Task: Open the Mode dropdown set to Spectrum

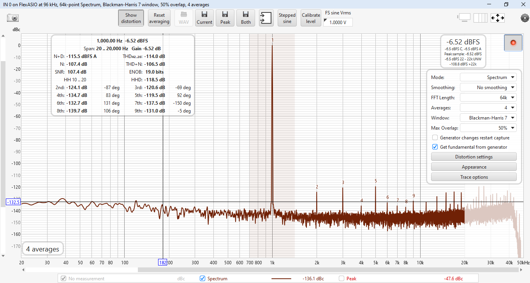Action: tap(488, 77)
